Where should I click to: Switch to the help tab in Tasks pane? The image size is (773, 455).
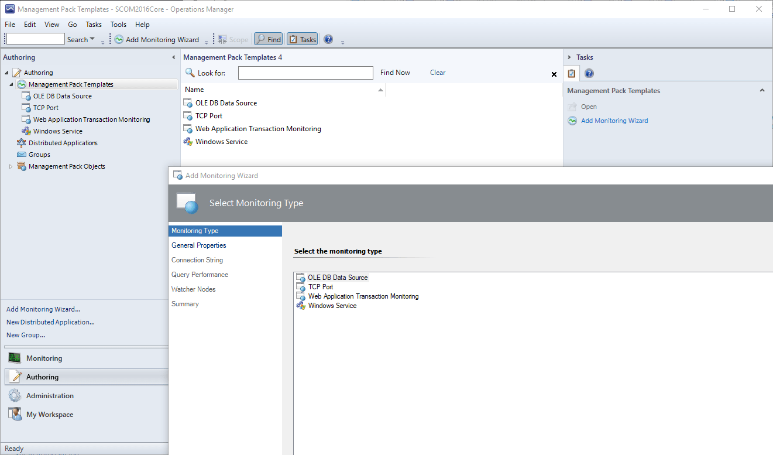[589, 73]
